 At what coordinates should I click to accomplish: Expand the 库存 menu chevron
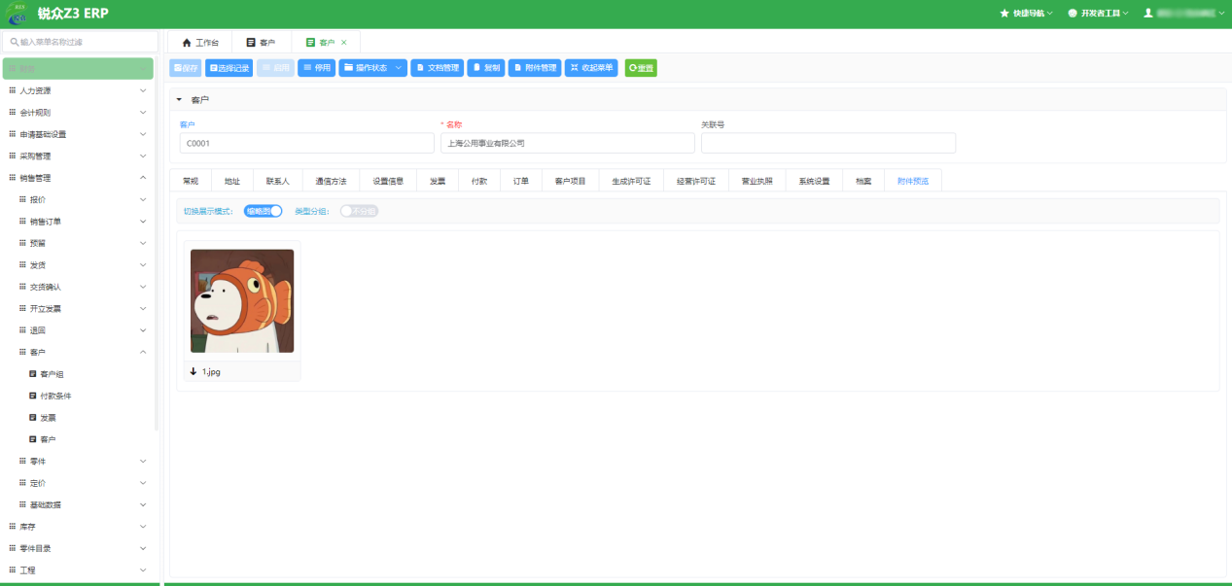pos(143,527)
